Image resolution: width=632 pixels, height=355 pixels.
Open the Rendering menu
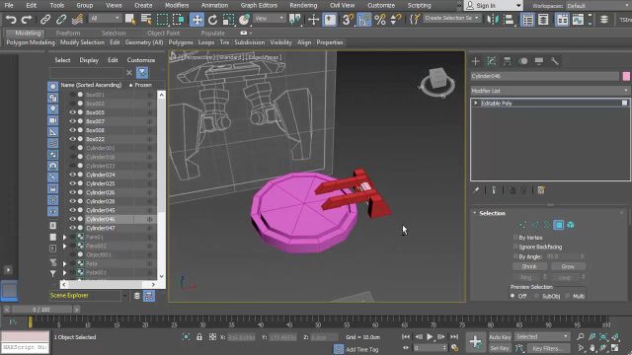[303, 5]
